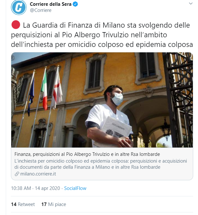Click the article description L'inchiesta per omicidio
Viewport: 198px width, 215px height.
point(101,164)
